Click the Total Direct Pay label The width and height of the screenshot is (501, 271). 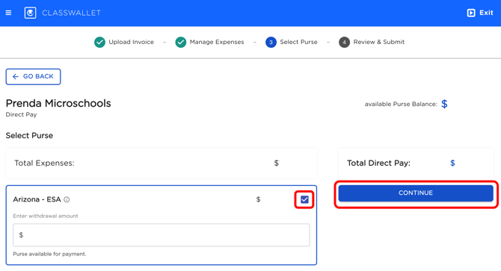tap(378, 163)
